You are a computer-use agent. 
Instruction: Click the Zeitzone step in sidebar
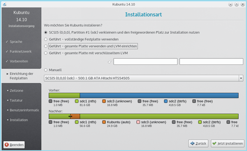pyautogui.click(x=16, y=91)
